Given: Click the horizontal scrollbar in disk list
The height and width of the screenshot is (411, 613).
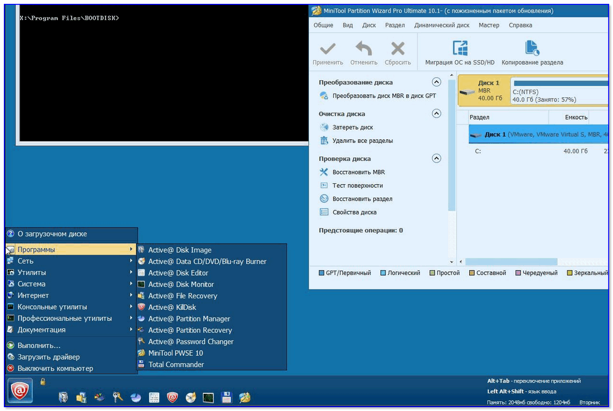Looking at the screenshot, I should pos(510,262).
